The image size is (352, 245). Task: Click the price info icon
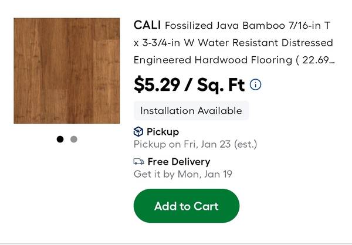coord(256,84)
